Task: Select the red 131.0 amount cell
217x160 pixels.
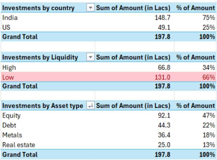Action: (162, 77)
